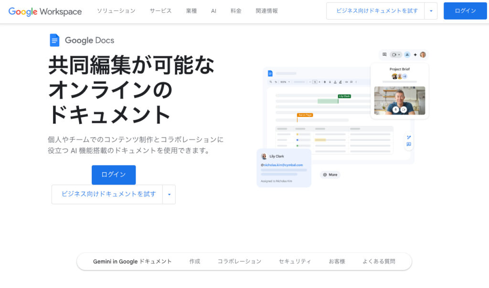Open the 関連情報 menu

[266, 11]
